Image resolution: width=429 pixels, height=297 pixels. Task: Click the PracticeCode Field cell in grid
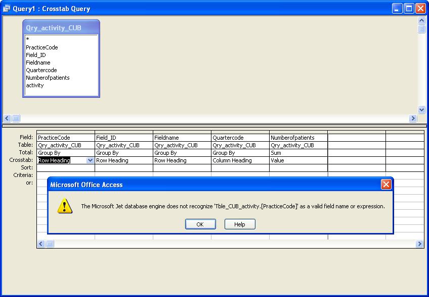(66, 138)
